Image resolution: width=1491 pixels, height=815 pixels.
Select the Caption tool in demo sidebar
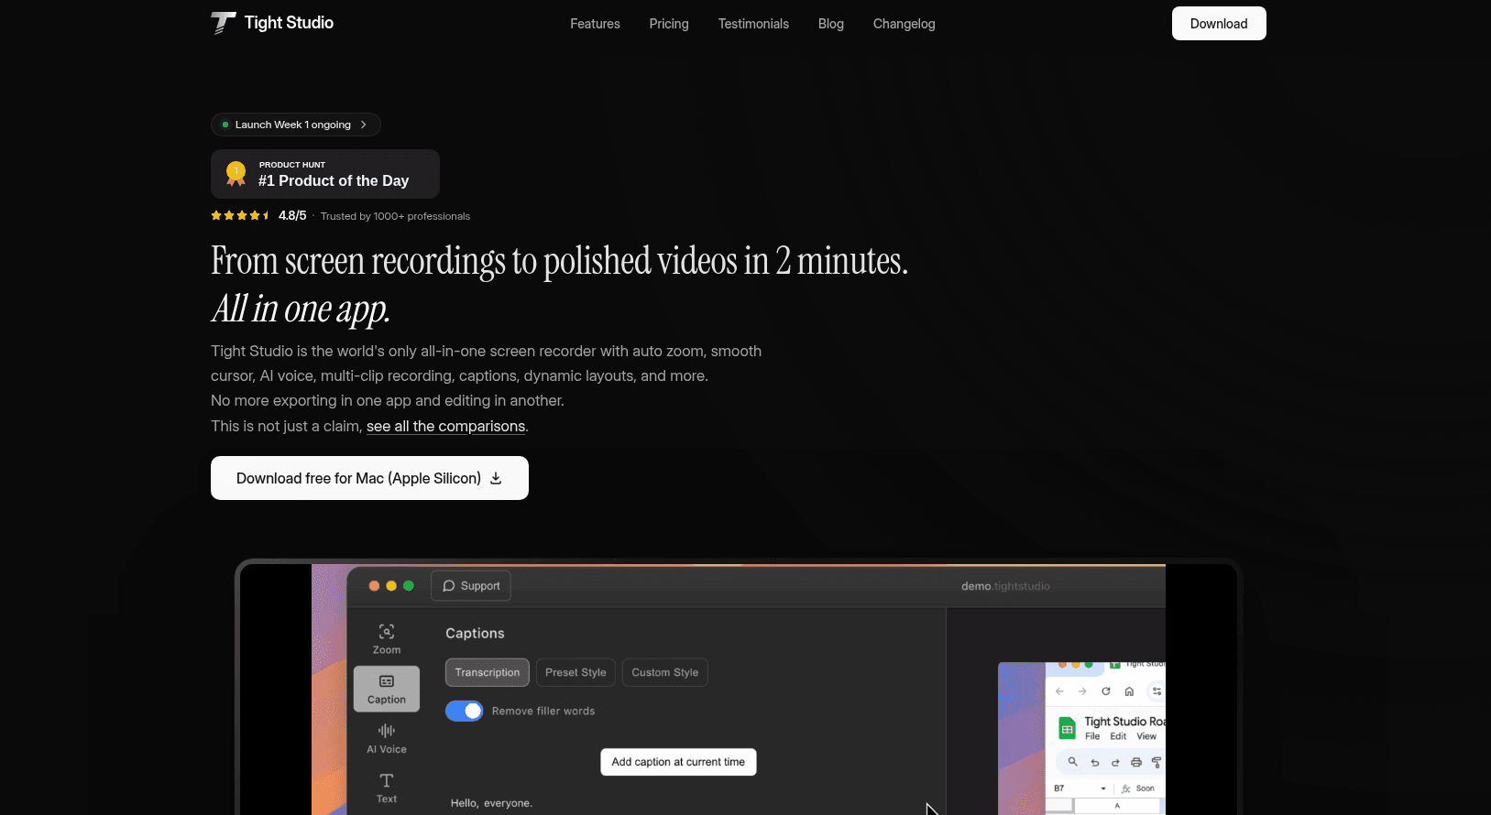(x=387, y=689)
